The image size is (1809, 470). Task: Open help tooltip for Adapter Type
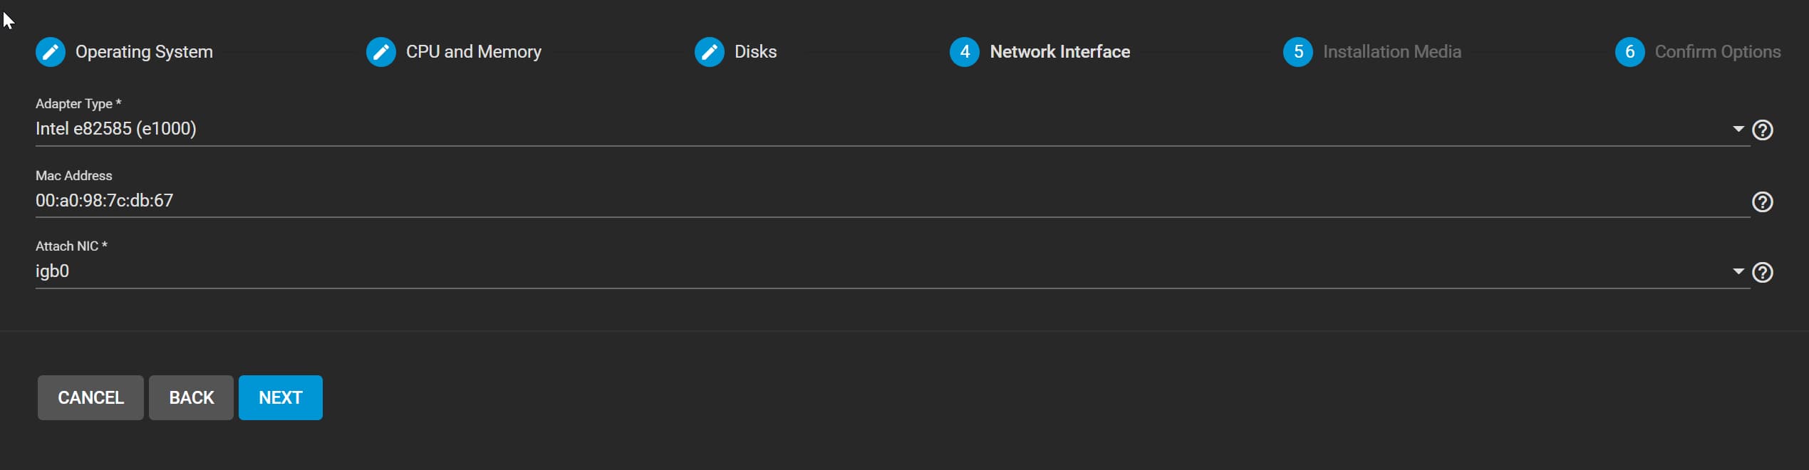[1763, 130]
